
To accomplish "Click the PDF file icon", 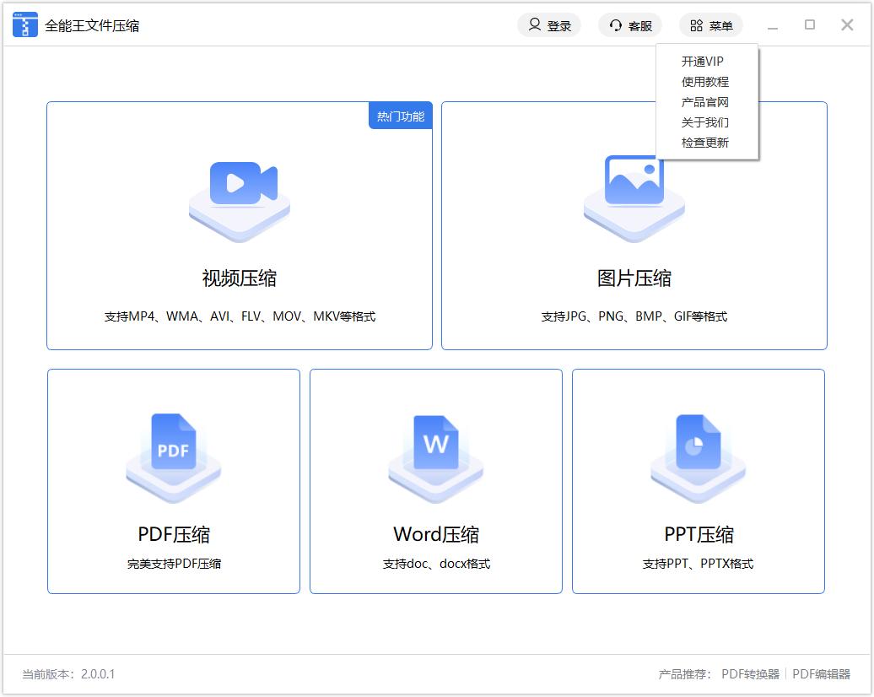I will [x=173, y=442].
